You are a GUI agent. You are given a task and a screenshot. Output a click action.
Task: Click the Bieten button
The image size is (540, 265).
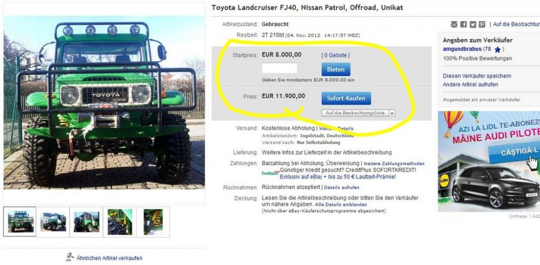coord(336,70)
